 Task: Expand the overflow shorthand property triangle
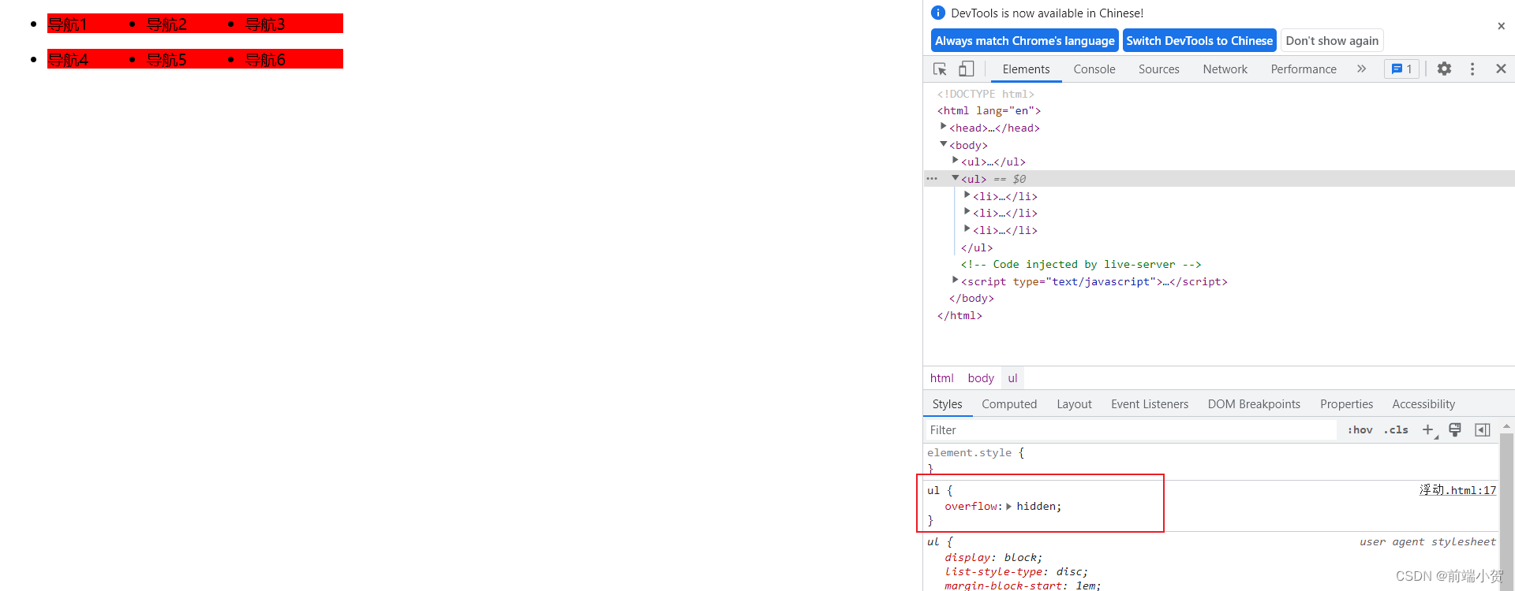pyautogui.click(x=1009, y=507)
